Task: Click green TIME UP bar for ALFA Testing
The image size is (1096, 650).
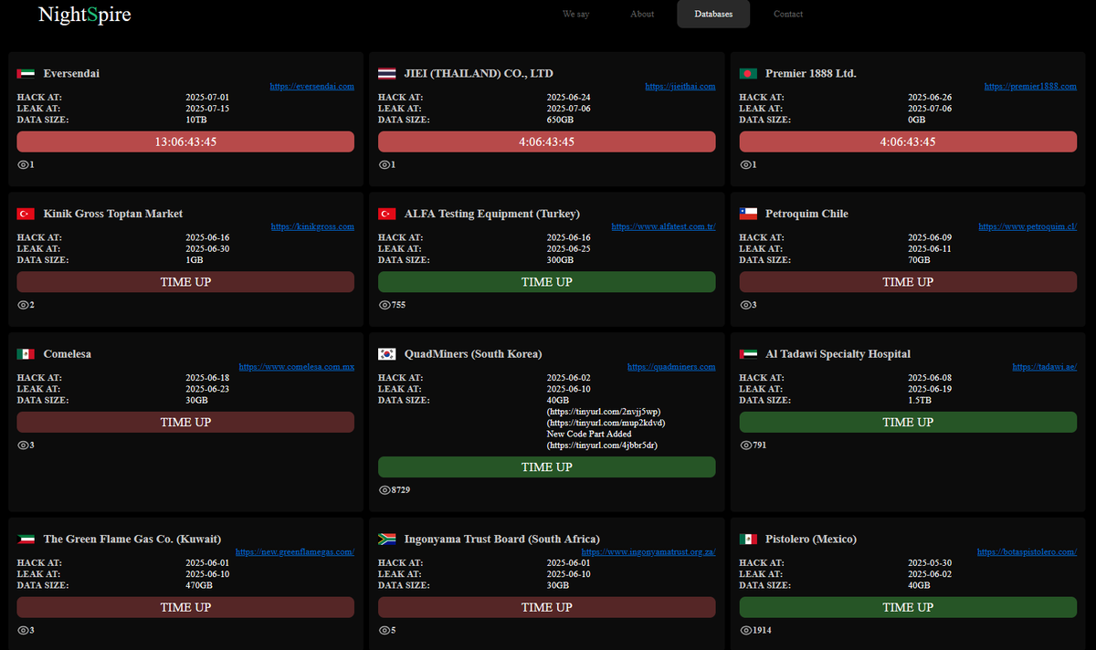Action: [x=547, y=282]
